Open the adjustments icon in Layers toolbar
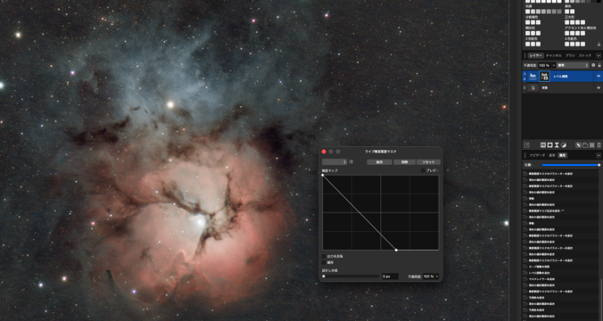This screenshot has height=321, width=603. (563, 145)
